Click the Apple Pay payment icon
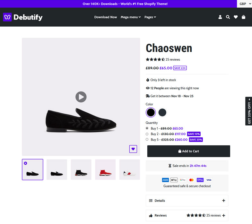 (174, 180)
